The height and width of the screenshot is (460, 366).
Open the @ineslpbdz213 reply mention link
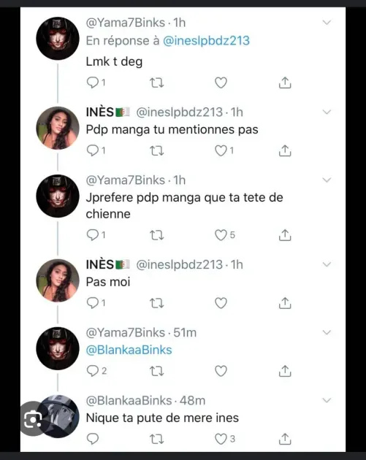pos(206,41)
